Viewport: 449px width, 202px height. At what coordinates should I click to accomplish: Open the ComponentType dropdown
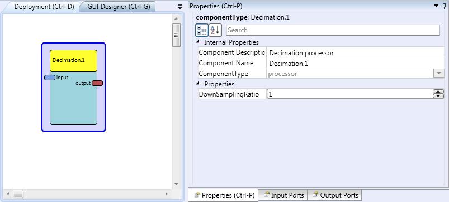coord(439,74)
